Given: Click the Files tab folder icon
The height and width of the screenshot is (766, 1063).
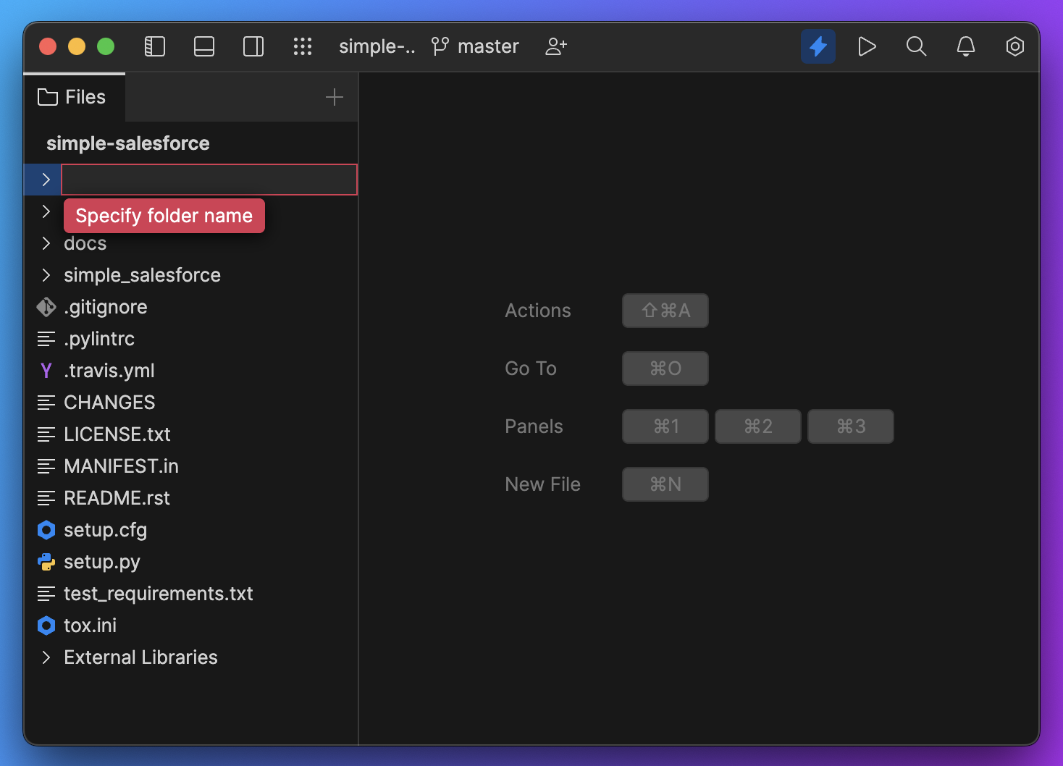Looking at the screenshot, I should pyautogui.click(x=48, y=97).
